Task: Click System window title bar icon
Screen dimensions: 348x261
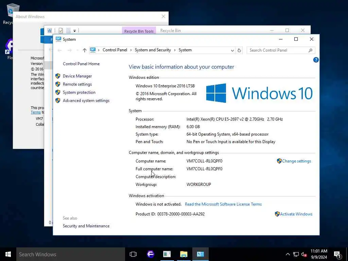Action: pos(58,39)
